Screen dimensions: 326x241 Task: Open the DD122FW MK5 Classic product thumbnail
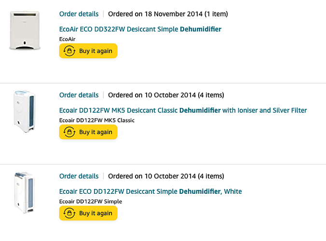pyautogui.click(x=25, y=111)
